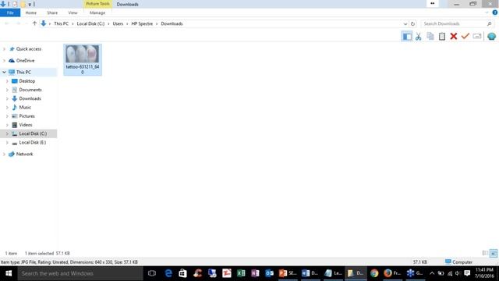Click the orange checkmark Properties icon

click(465, 36)
